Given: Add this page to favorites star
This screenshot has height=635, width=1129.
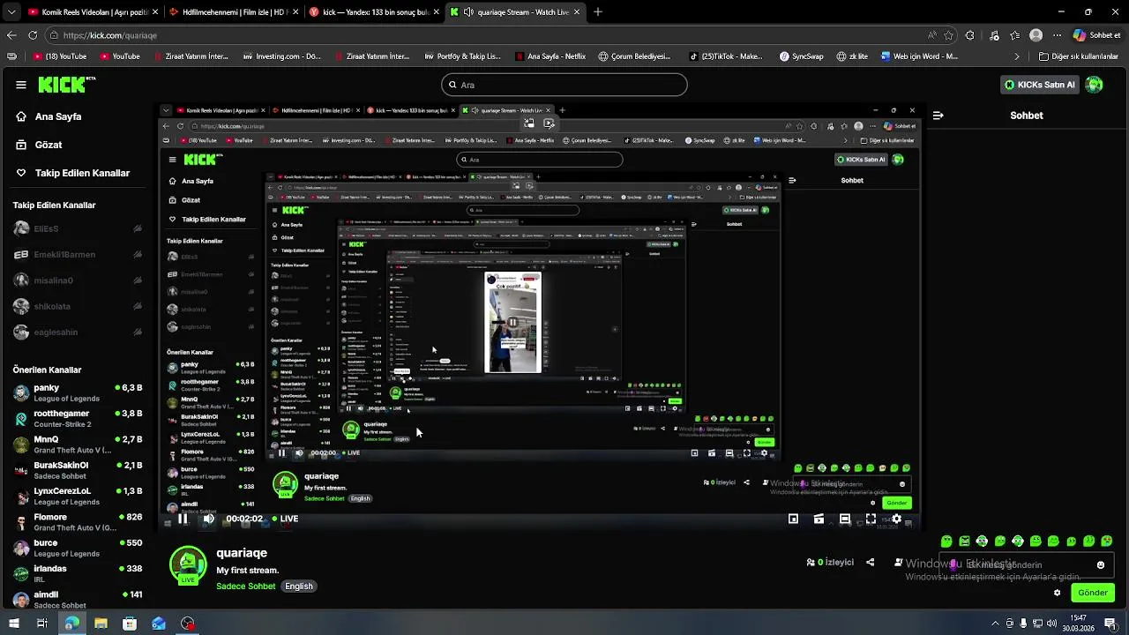Looking at the screenshot, I should pos(949,35).
